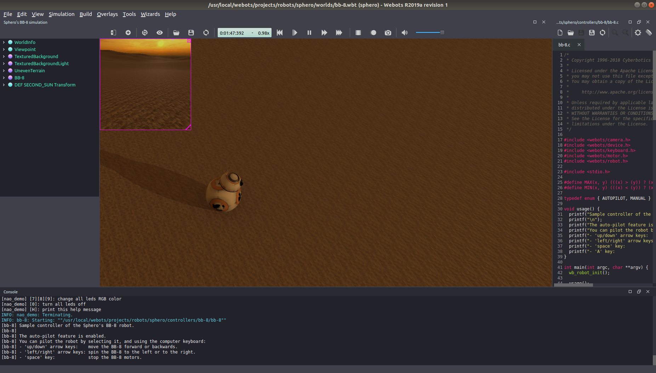The image size is (656, 373).
Task: Close the camera overlay with pink X
Action: (189, 41)
